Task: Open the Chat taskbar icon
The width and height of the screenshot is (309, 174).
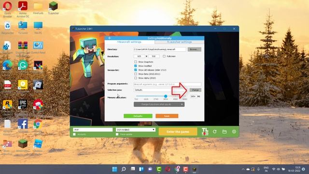Action: pyautogui.click(x=150, y=169)
